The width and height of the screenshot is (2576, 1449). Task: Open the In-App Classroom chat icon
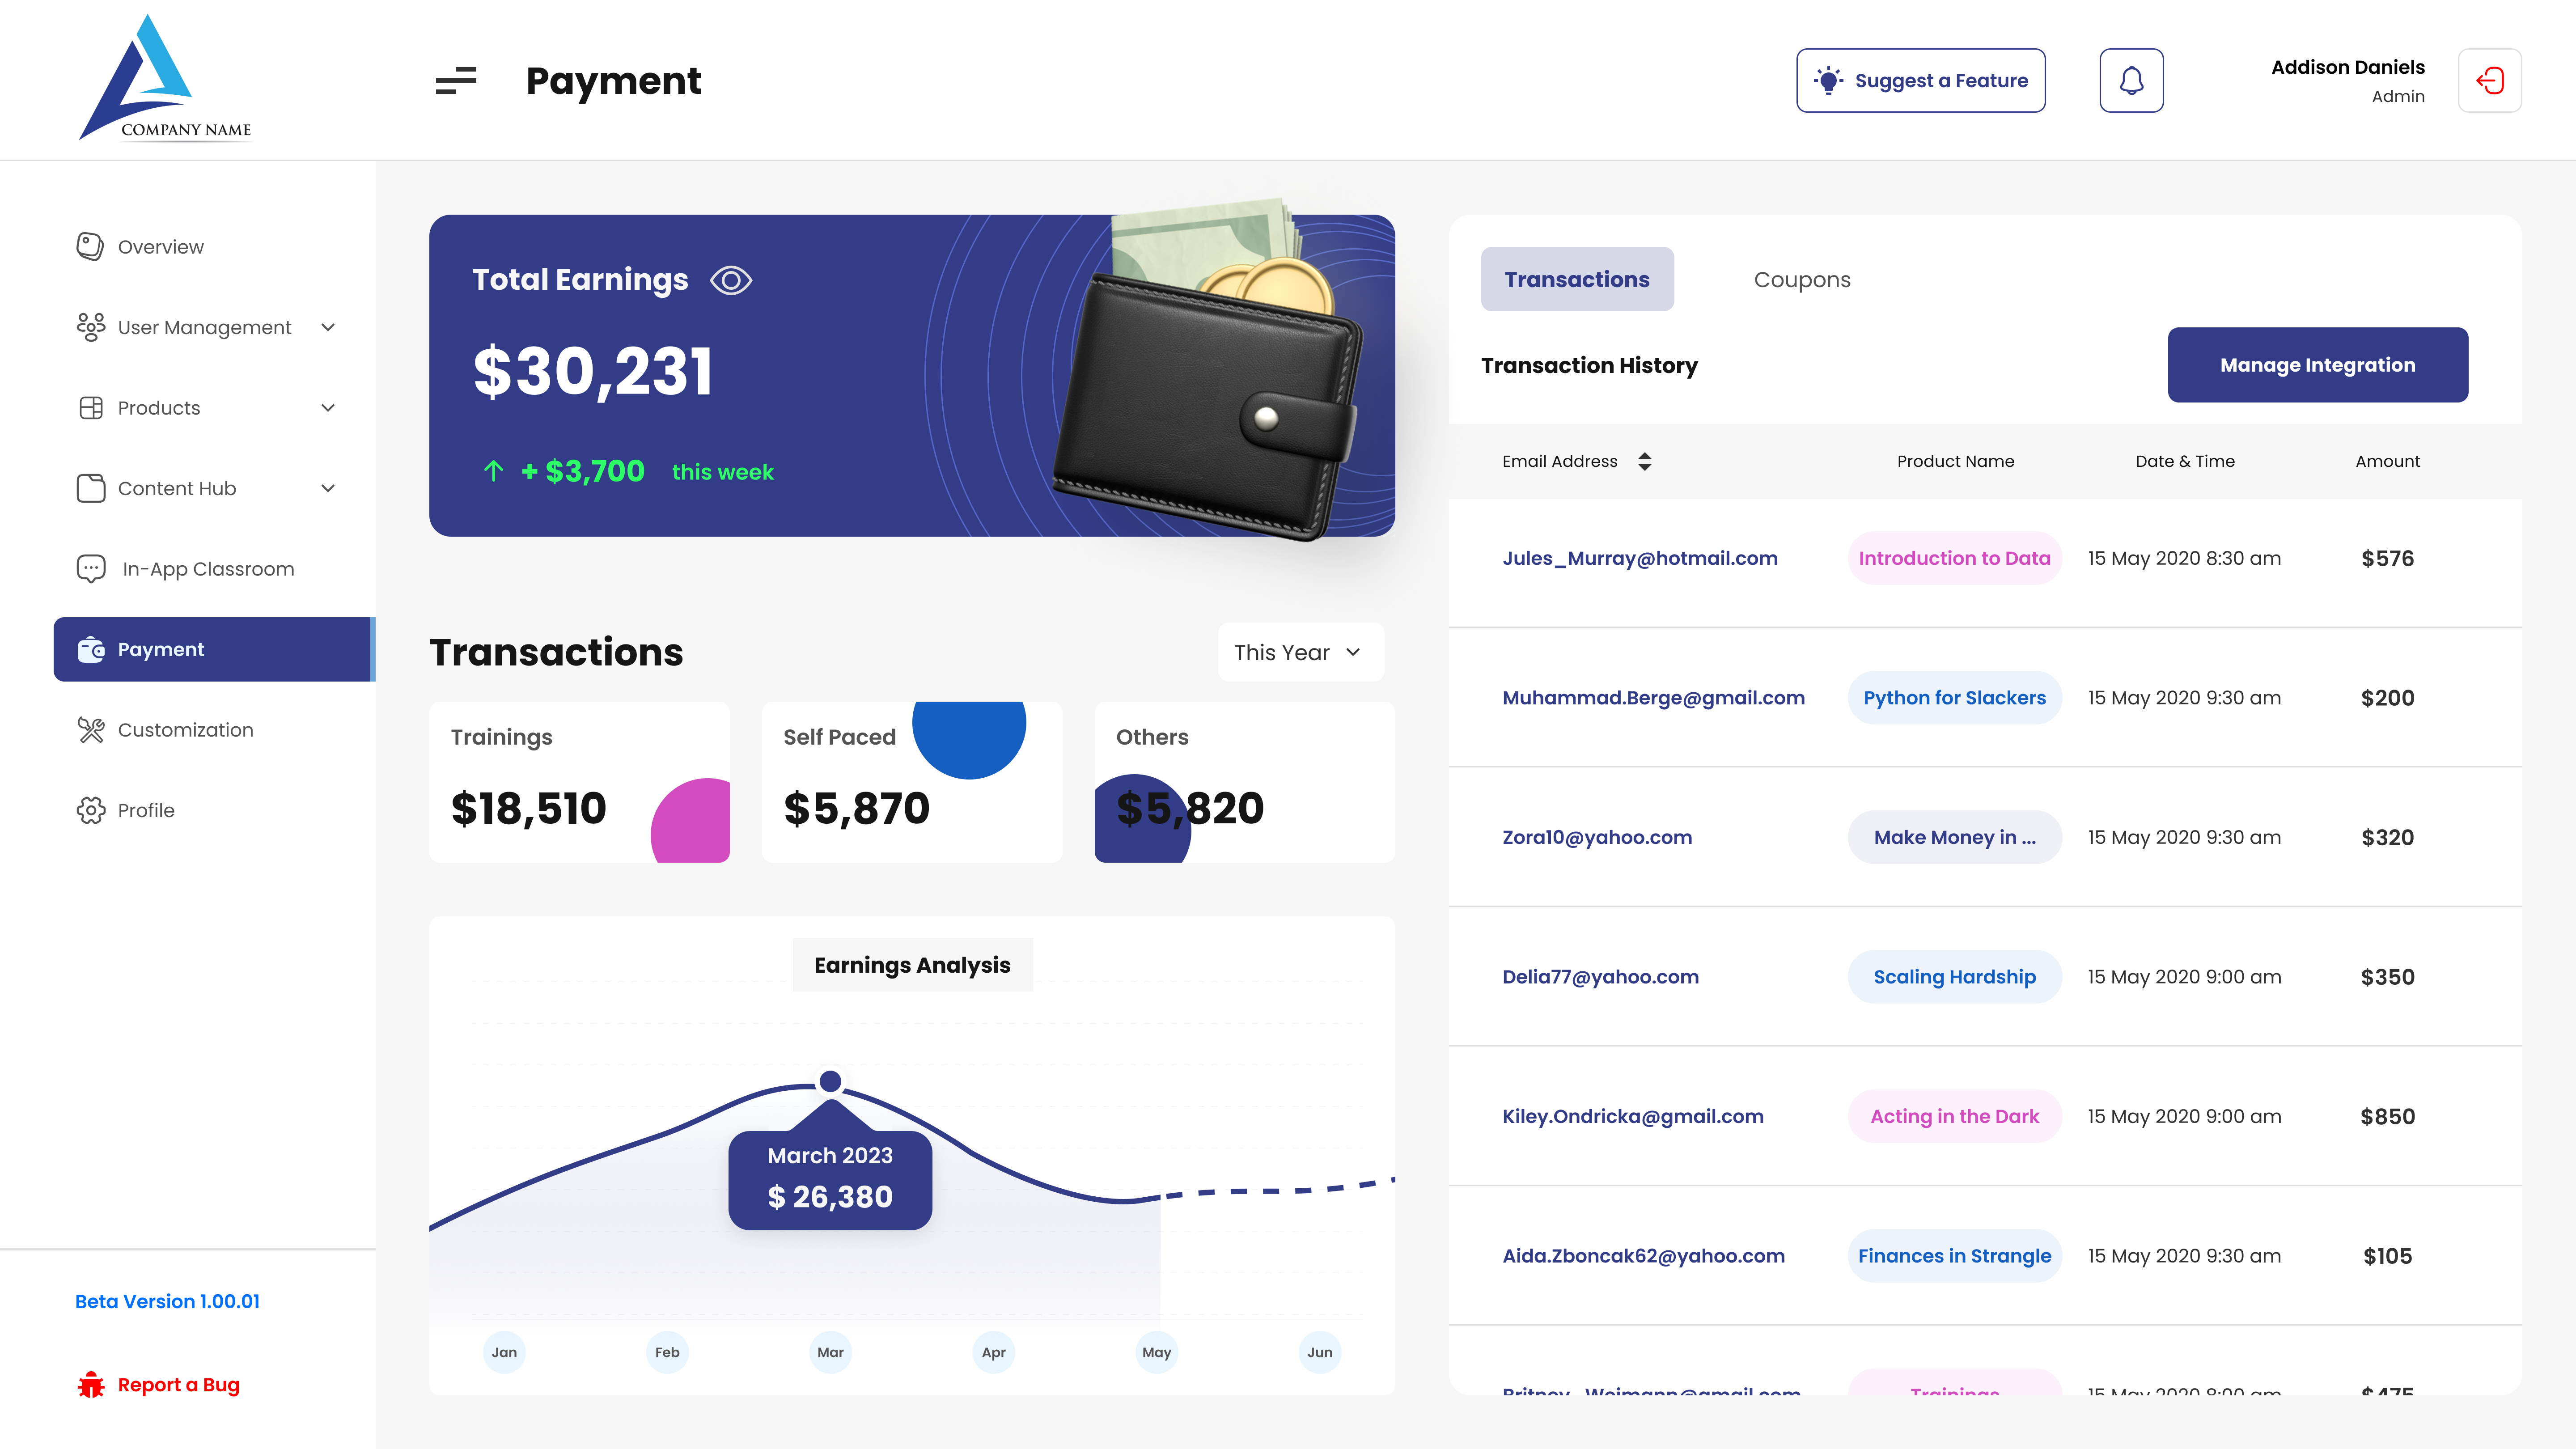[x=90, y=568]
